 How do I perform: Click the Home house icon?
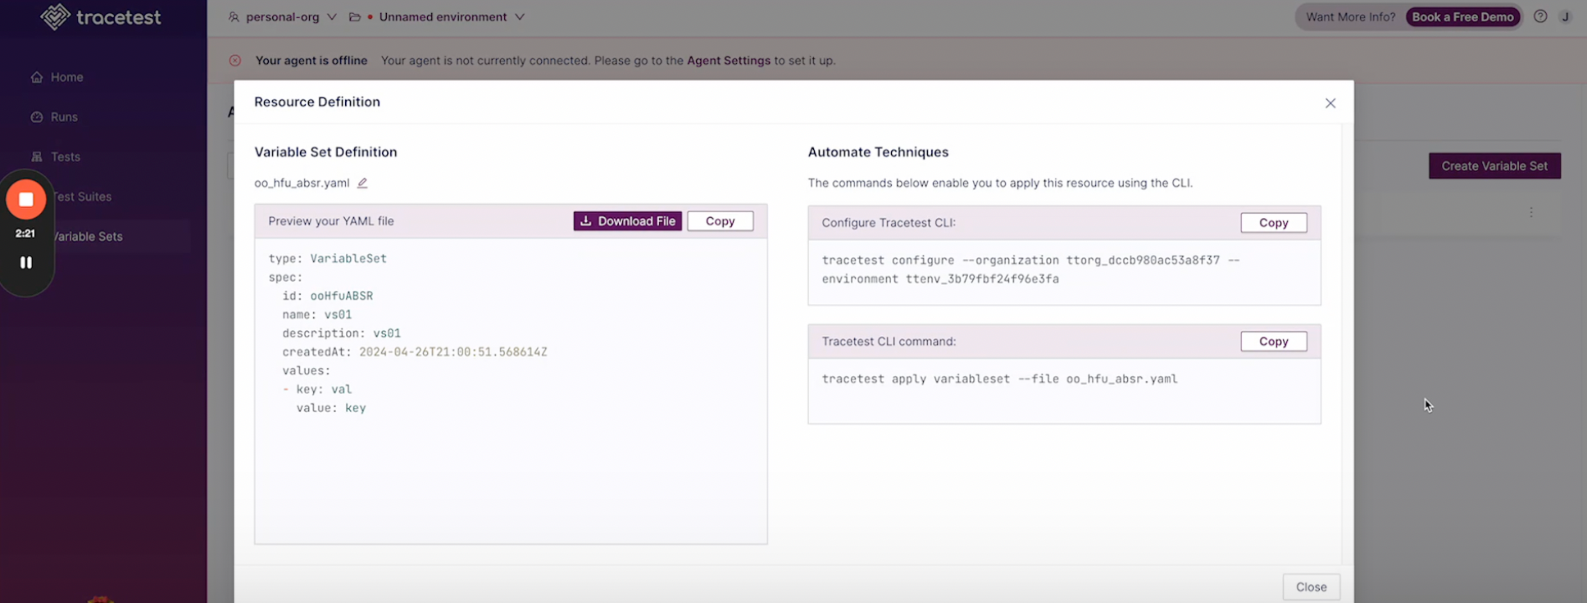point(37,77)
